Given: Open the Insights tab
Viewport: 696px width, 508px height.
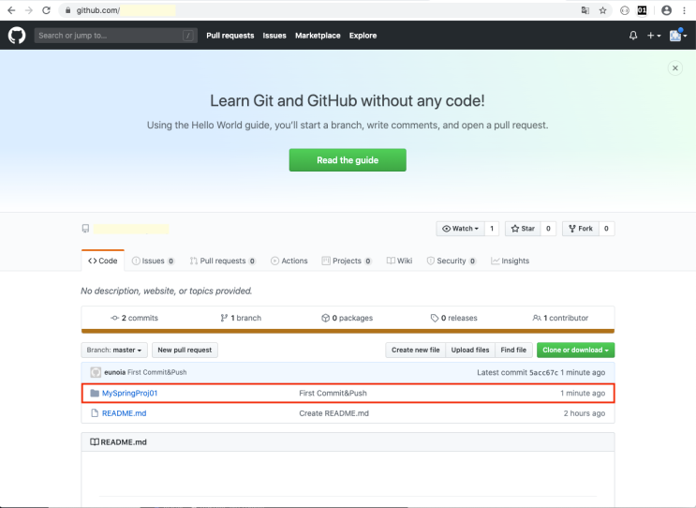Looking at the screenshot, I should pyautogui.click(x=510, y=261).
